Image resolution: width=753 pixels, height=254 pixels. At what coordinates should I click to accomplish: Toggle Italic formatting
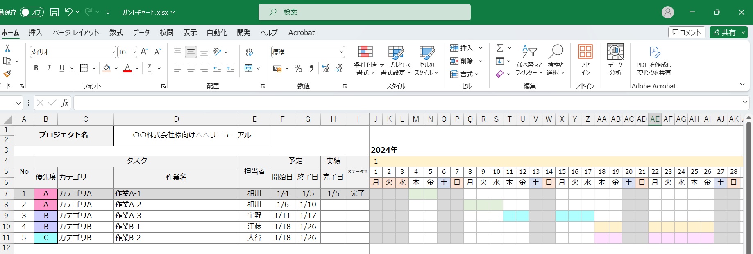49,68
